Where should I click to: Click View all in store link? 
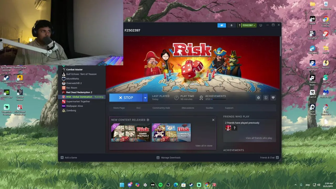[x=204, y=146]
